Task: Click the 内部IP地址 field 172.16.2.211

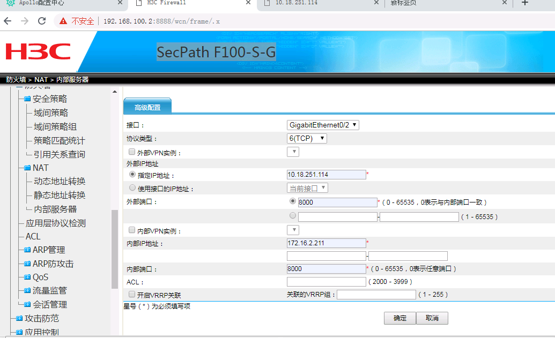Action: tap(326, 243)
